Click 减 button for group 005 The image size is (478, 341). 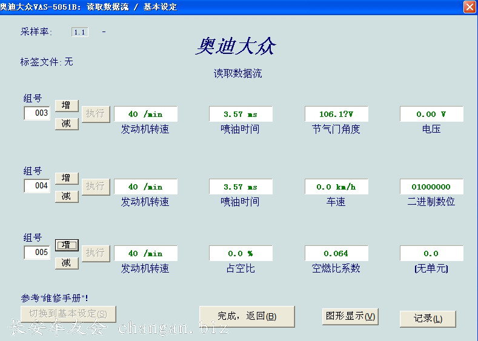(67, 263)
